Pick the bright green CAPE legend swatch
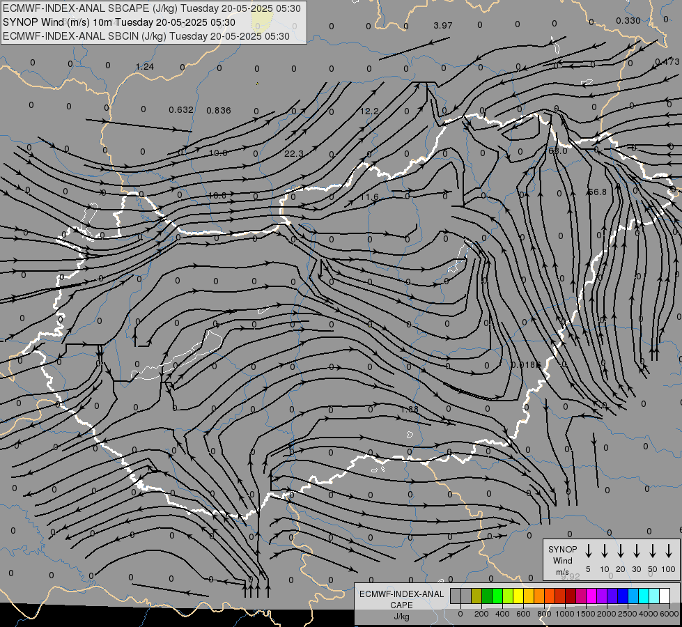682x627 pixels. pos(497,596)
